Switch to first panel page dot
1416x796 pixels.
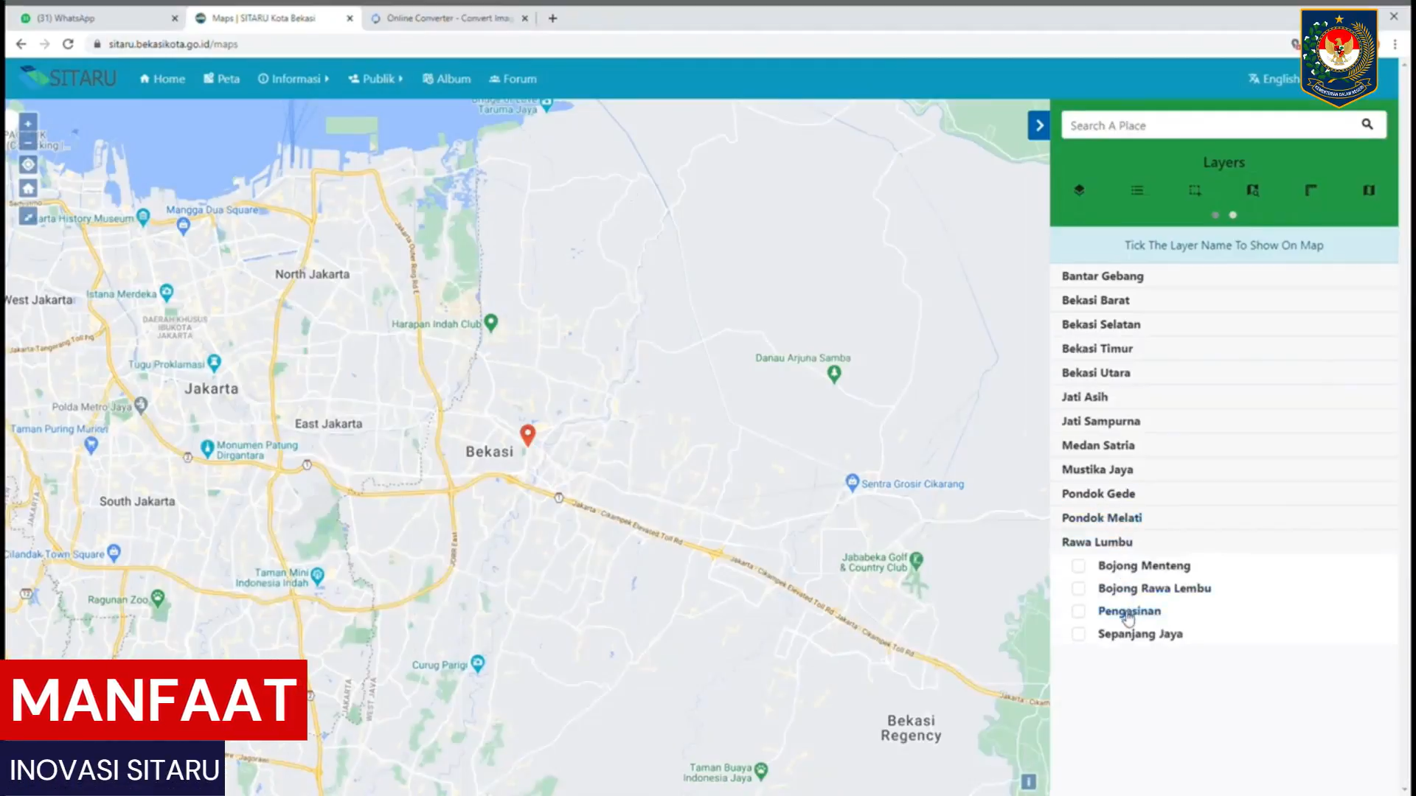click(x=1215, y=215)
